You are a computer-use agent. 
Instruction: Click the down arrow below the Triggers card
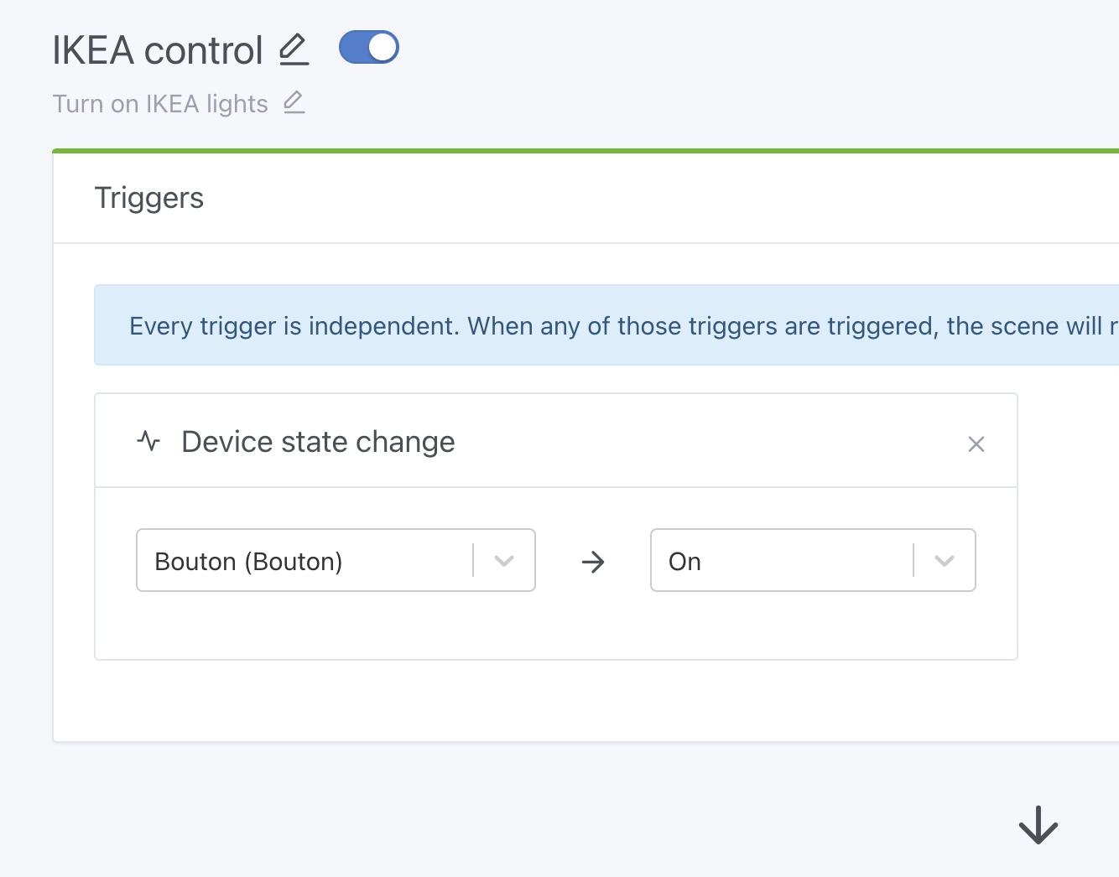click(1038, 825)
